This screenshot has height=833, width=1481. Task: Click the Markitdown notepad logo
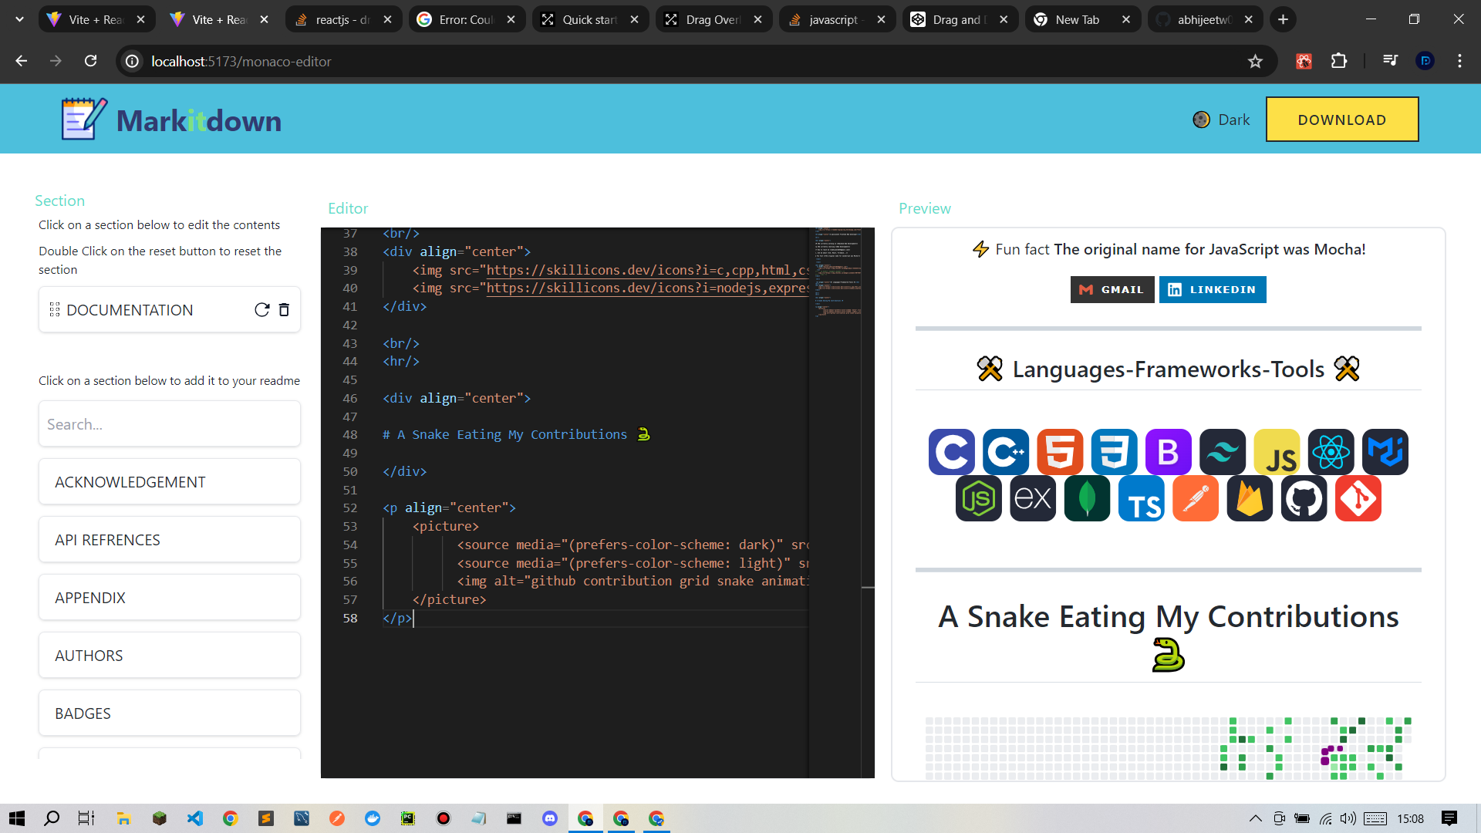tap(83, 120)
